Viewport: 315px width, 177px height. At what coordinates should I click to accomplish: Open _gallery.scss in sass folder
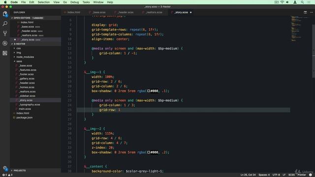(27, 79)
